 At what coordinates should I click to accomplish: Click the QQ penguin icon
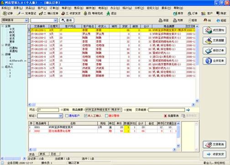[206, 20]
